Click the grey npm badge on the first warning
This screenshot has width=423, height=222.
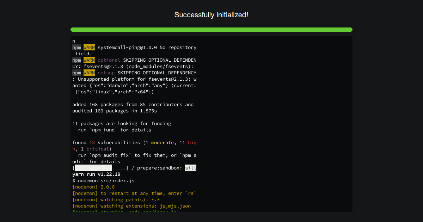click(76, 47)
